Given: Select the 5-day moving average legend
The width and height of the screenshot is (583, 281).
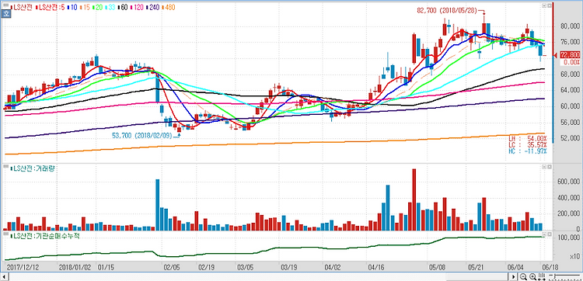Looking at the screenshot, I should point(51,7).
